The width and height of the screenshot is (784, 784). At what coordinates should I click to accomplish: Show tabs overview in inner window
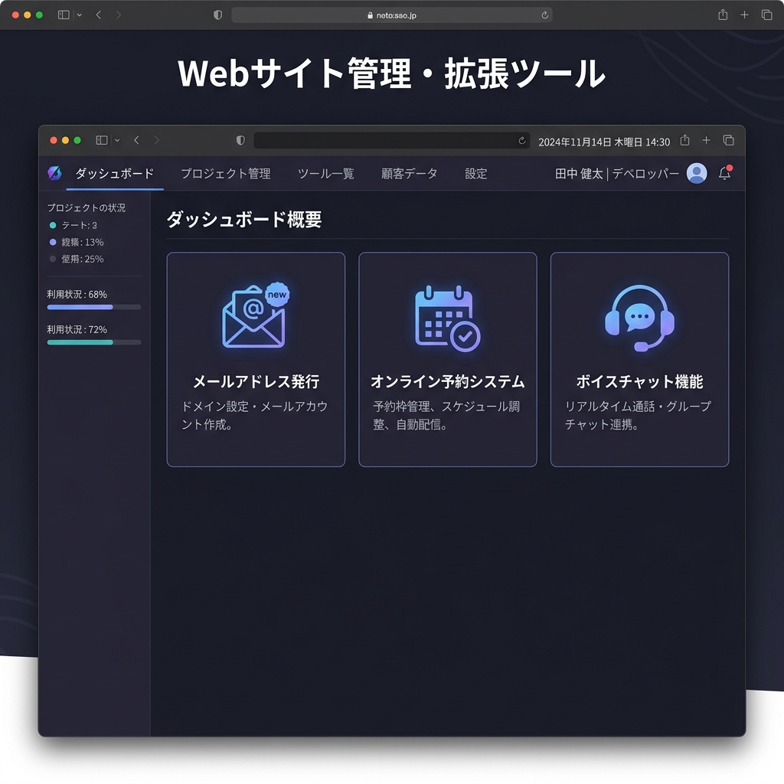729,140
